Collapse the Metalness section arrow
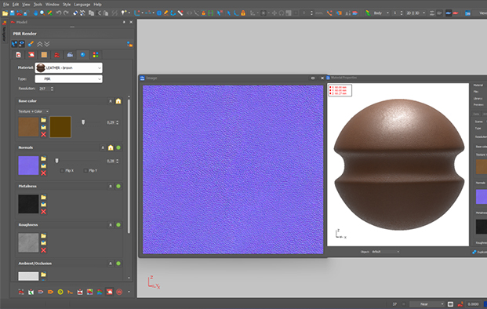 [x=111, y=187]
